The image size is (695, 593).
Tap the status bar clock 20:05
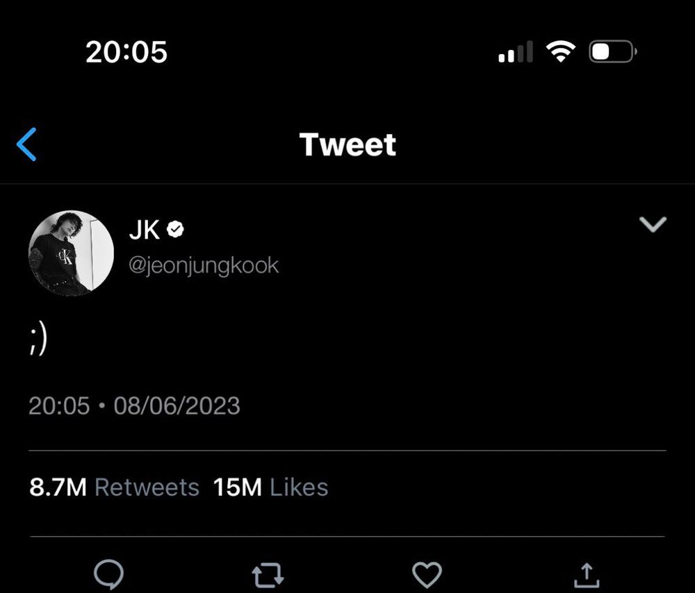(126, 52)
